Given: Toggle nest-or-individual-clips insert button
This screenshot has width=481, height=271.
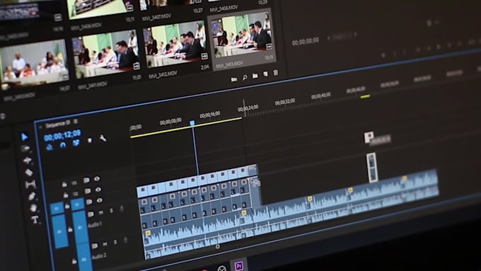Looking at the screenshot, I should tap(50, 147).
